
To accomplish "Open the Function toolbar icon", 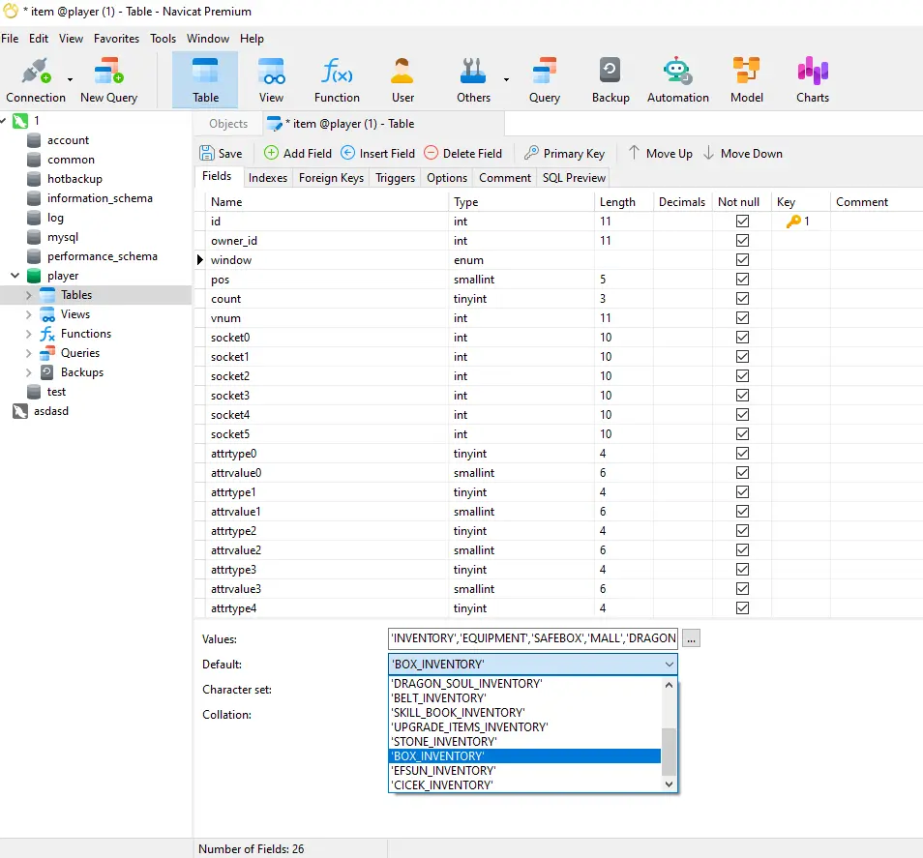I will 337,73.
